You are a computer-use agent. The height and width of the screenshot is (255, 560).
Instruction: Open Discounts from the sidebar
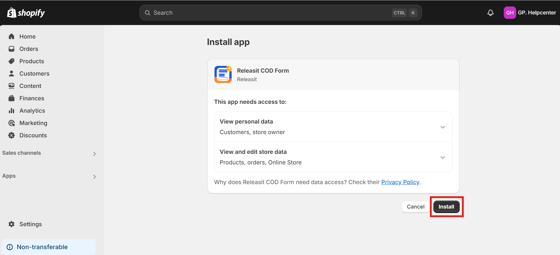(33, 135)
